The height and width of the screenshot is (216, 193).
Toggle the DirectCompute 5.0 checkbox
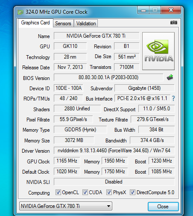point(132,192)
